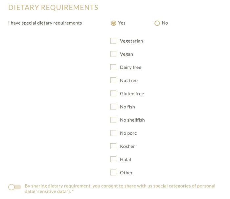Click the Gluten free label

pyautogui.click(x=132, y=93)
